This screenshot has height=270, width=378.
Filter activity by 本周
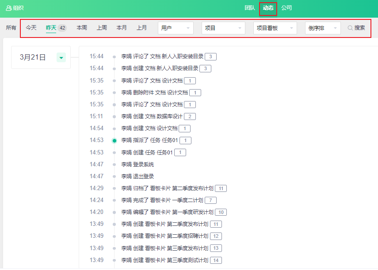(x=82, y=28)
